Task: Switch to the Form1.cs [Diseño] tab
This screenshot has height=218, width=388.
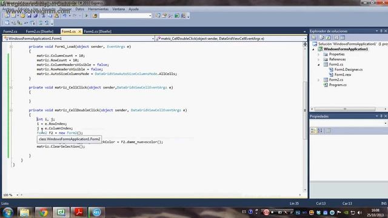Action: 98,31
